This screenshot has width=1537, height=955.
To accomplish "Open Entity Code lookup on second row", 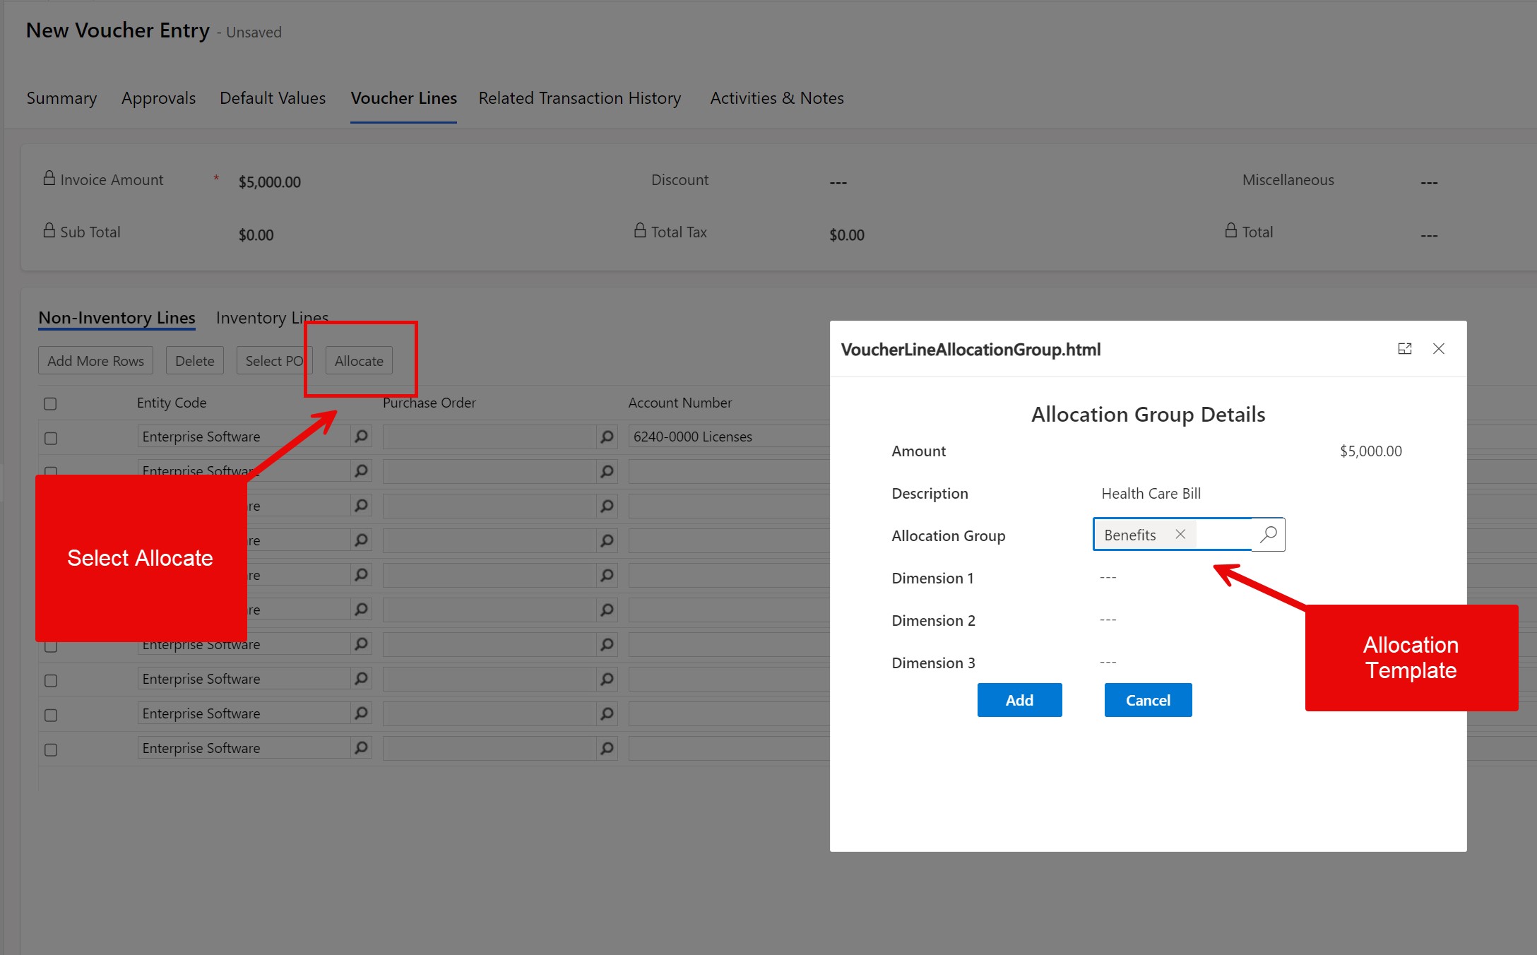I will coord(361,470).
